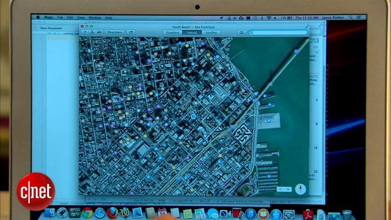Open Launchpad rocket icon in Dock
The height and width of the screenshot is (220, 391).
[x=62, y=213]
